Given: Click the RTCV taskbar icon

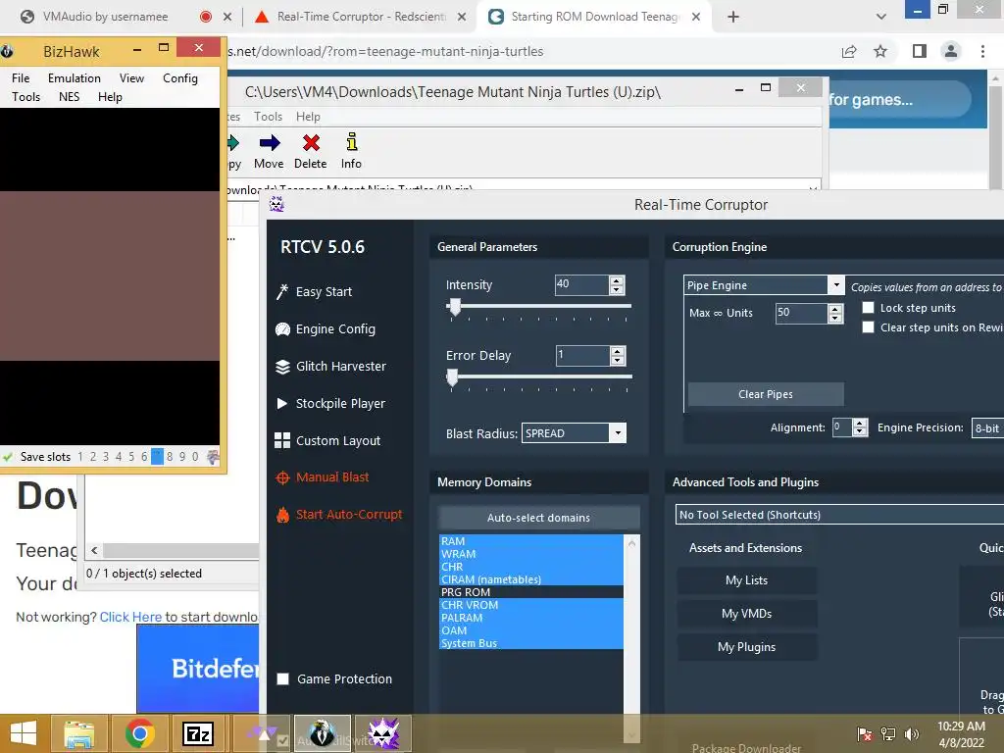Looking at the screenshot, I should click(383, 733).
